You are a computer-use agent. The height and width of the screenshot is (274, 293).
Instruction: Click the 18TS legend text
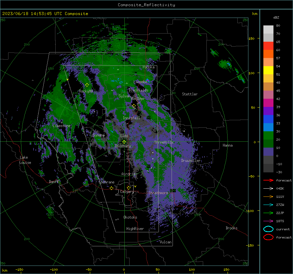tap(280, 221)
